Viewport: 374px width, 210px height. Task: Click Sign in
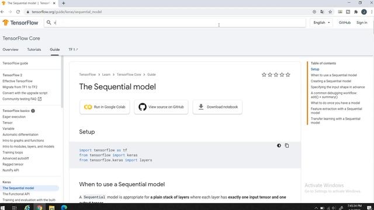pos(362,23)
